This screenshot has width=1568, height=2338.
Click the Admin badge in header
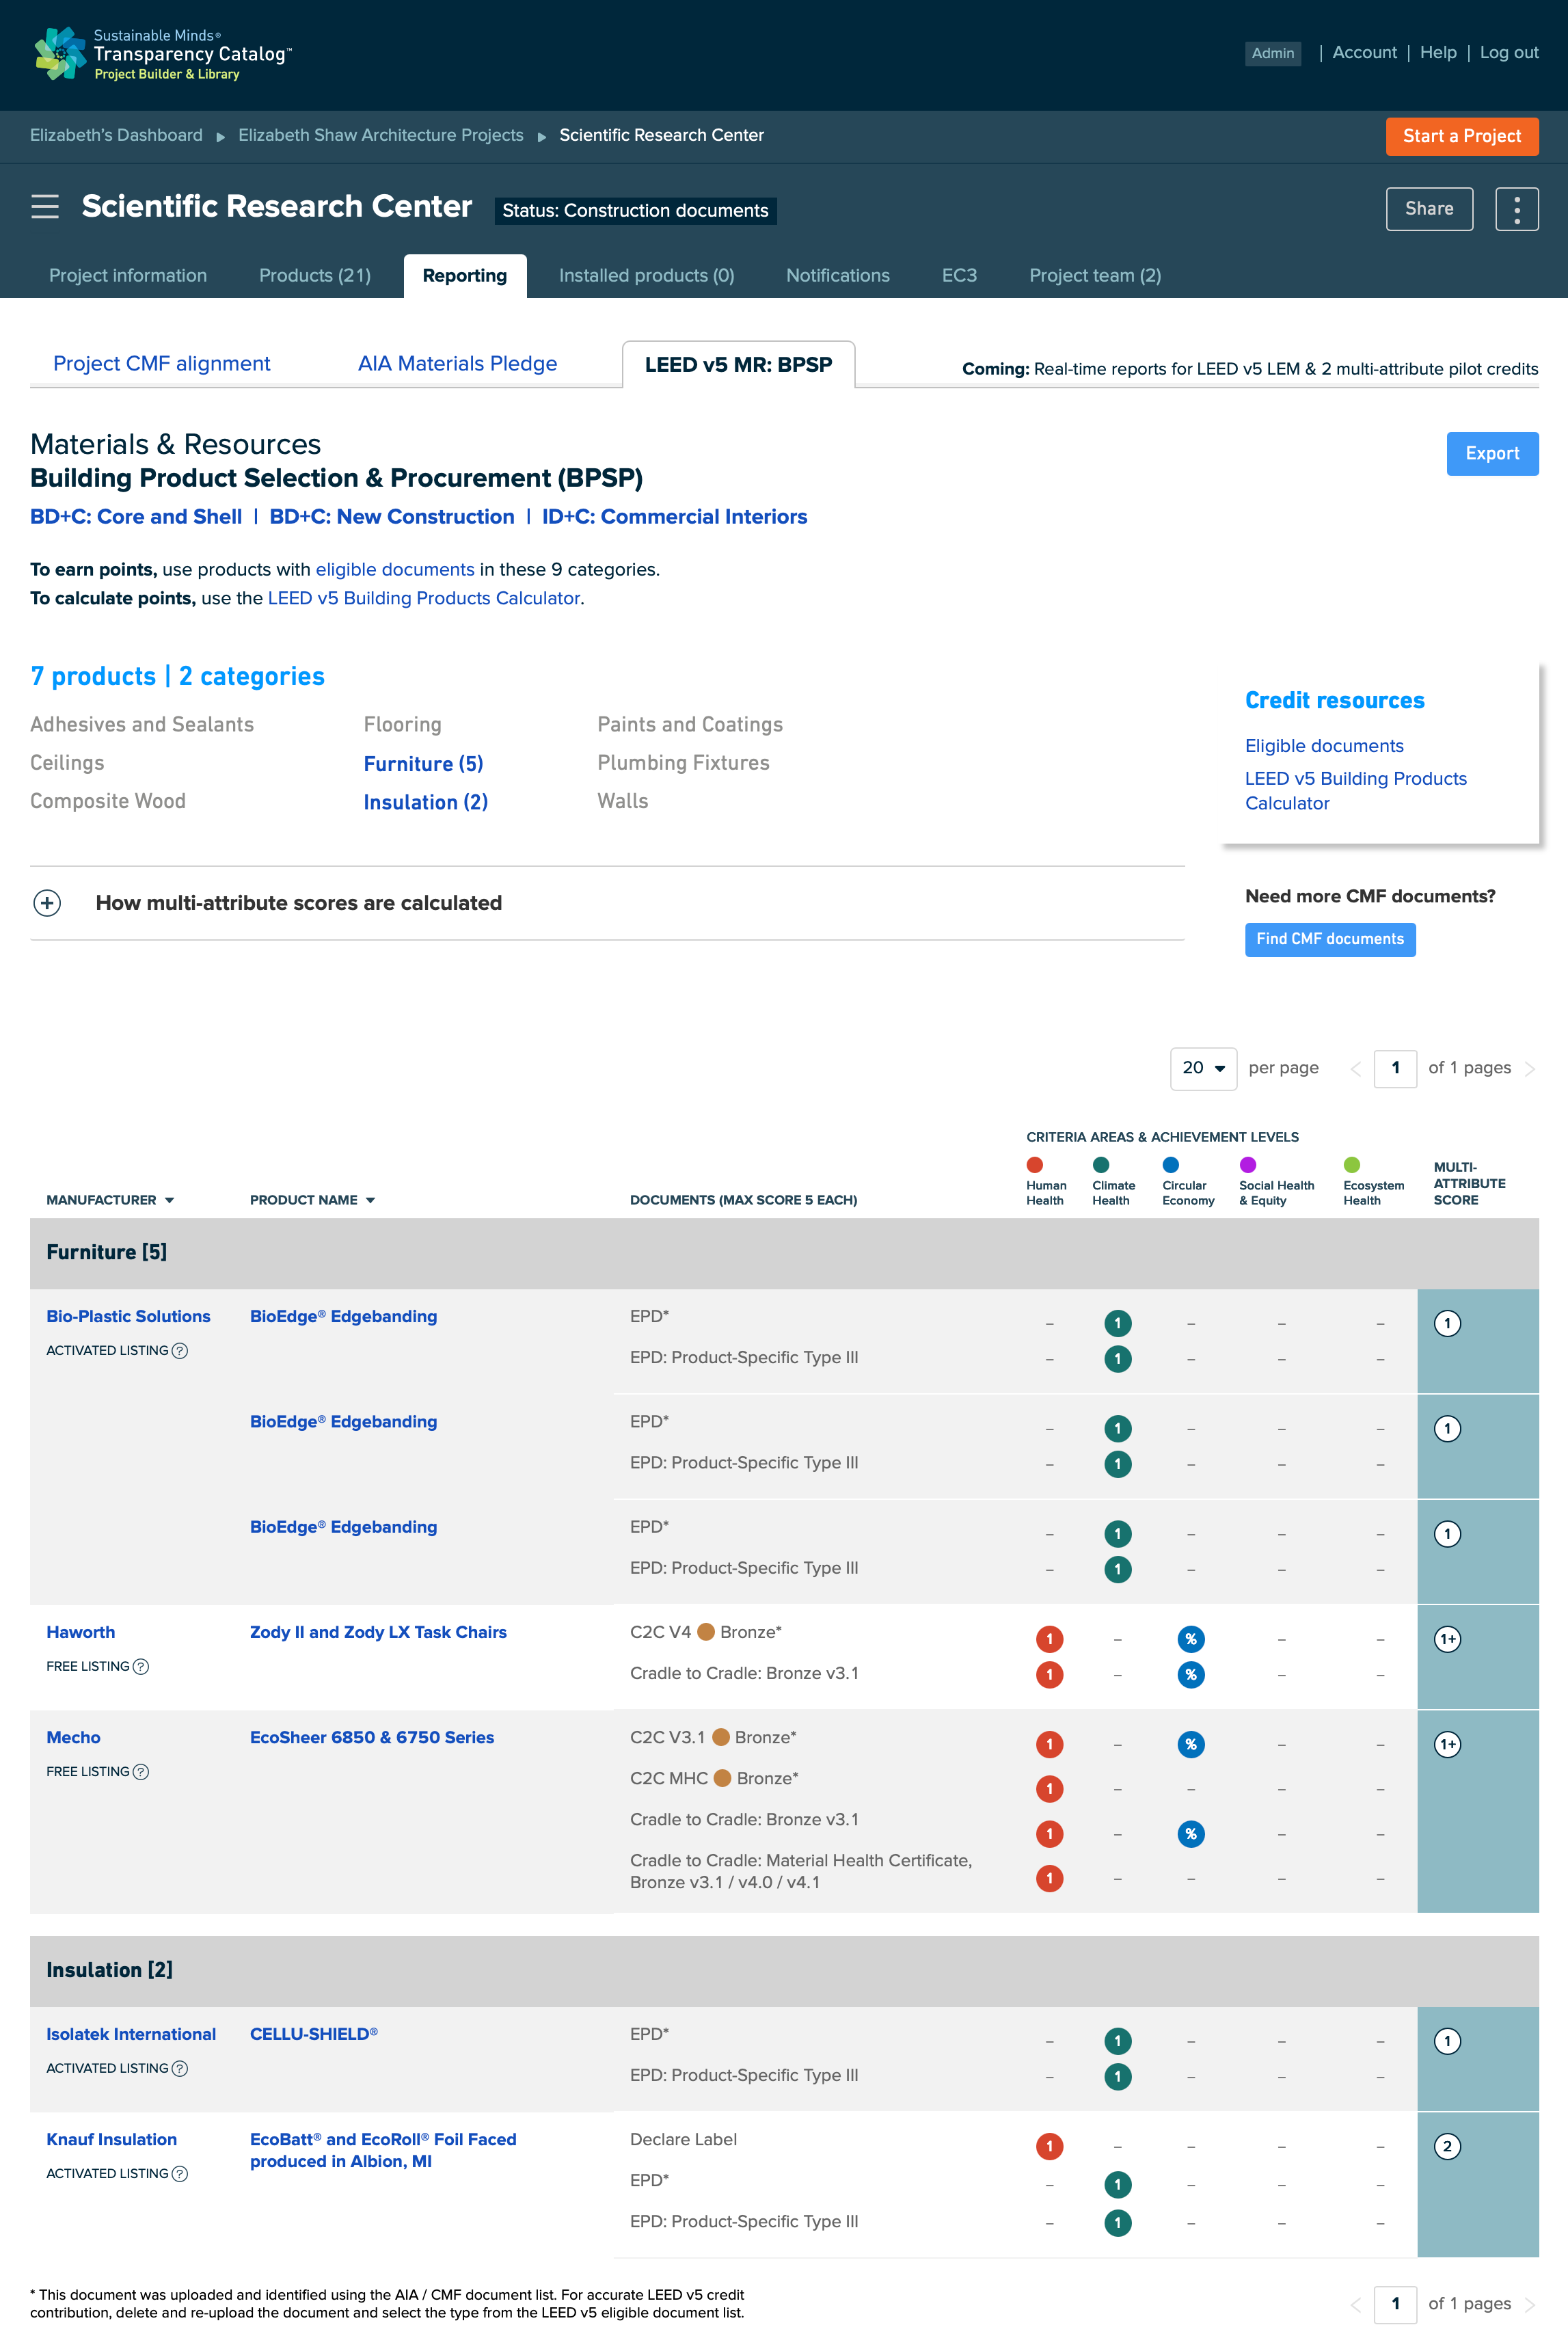[1272, 53]
